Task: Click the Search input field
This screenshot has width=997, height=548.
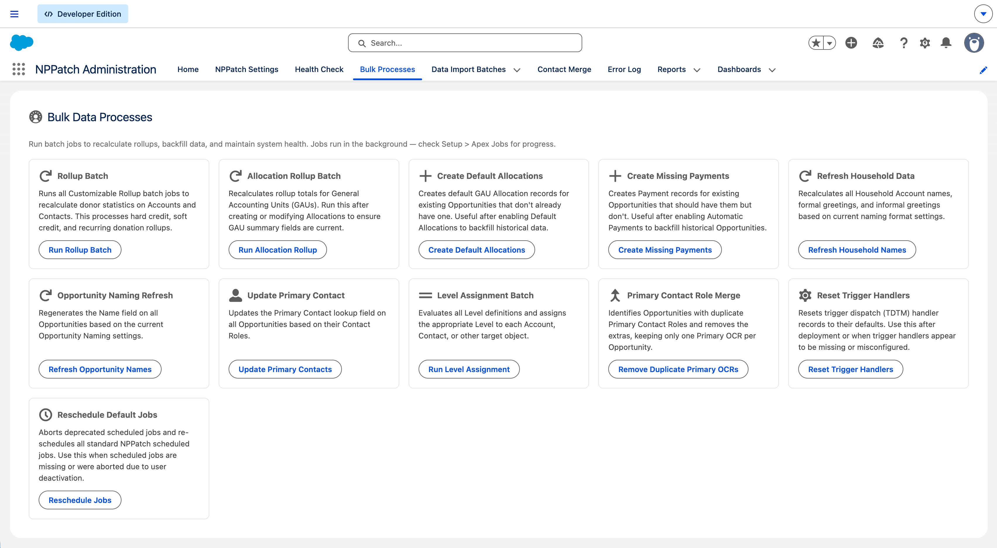Action: click(x=465, y=42)
